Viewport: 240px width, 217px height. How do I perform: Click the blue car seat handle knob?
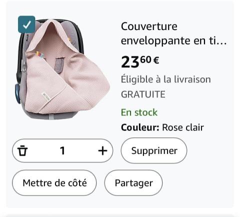click(17, 93)
